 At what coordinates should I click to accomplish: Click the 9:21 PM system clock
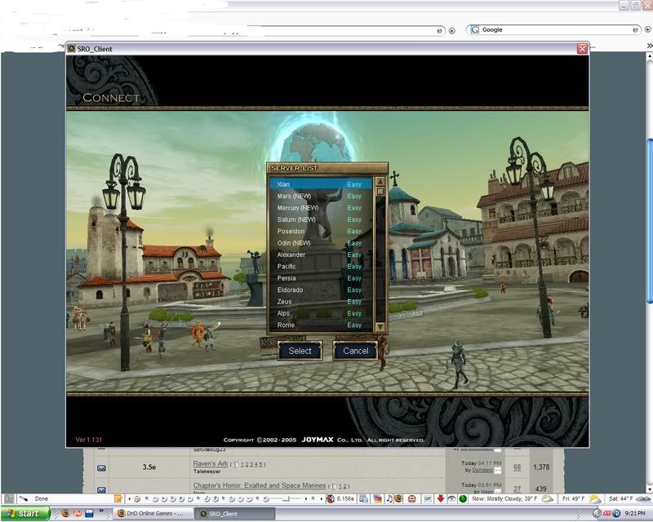635,513
